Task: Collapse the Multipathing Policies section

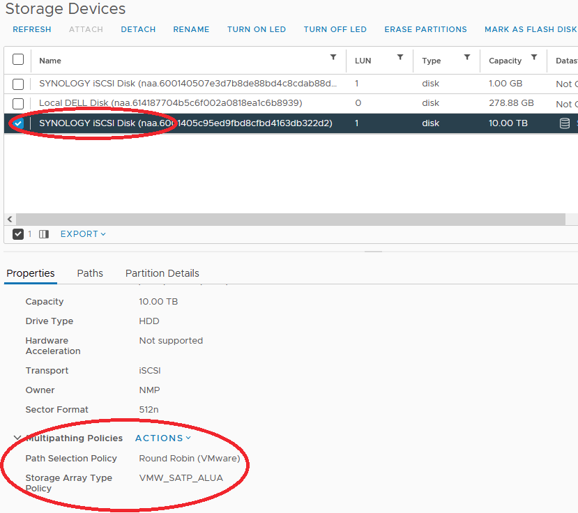Action: 17,438
